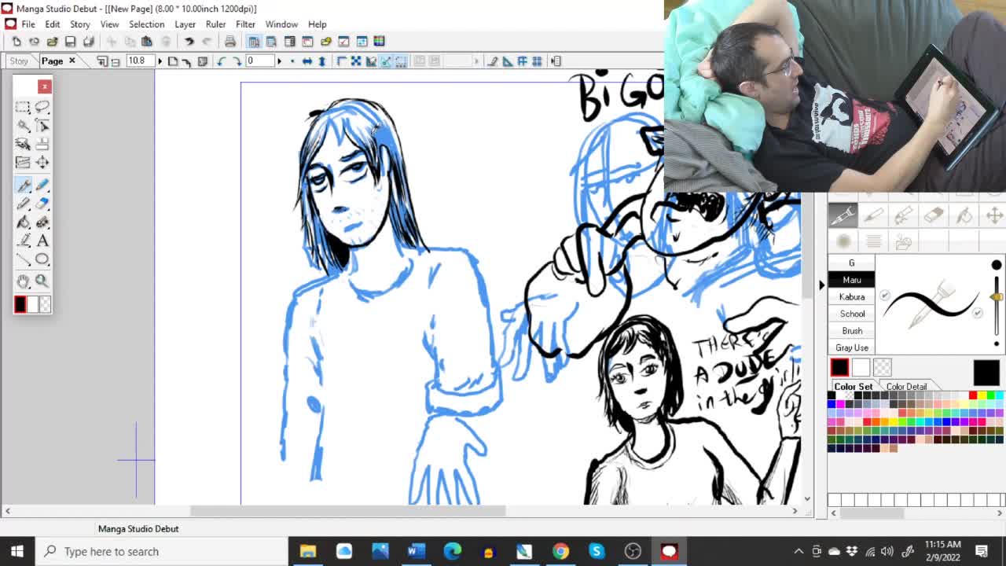Viewport: 1006px width, 566px height.
Task: Open zoom percentage dropdown arrow
Action: tap(160, 61)
